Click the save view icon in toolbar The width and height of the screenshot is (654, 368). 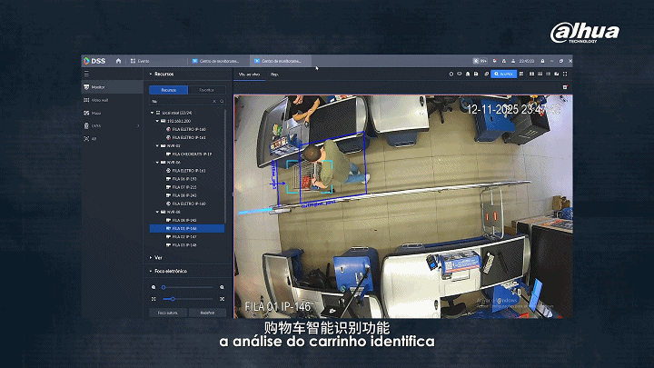[476, 74]
